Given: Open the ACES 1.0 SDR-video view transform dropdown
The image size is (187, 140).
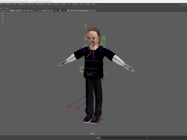Looking at the screenshot, I should [x=83, y=10].
